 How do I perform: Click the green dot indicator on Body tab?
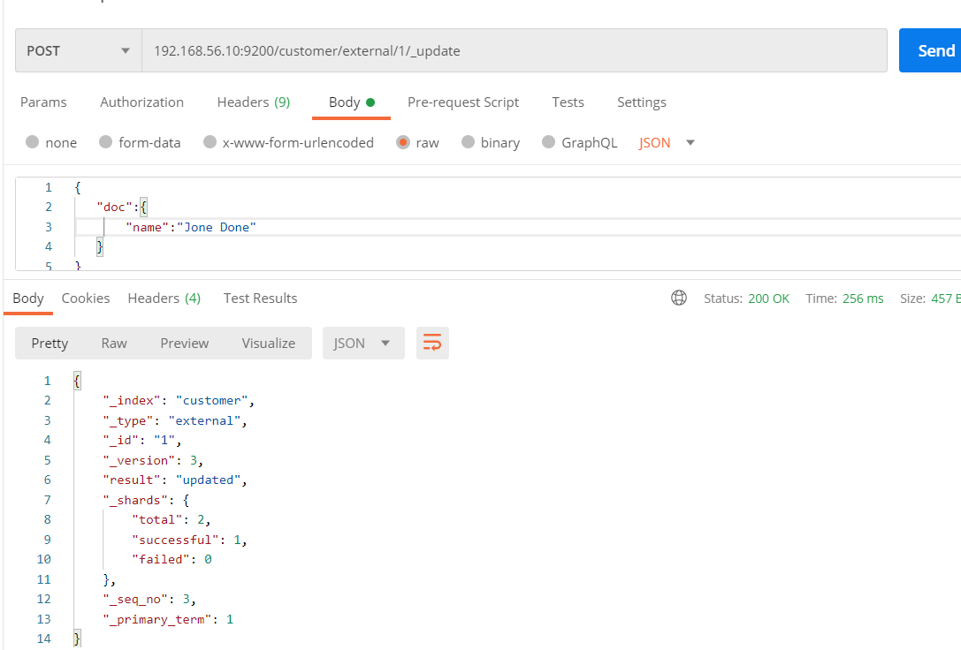coord(370,102)
